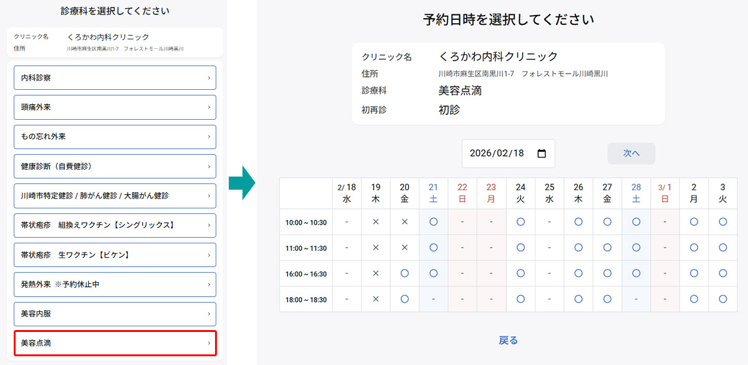Select the ○ slot at 16:00 on Friday 20
This screenshot has height=365, width=748.
tap(404, 273)
